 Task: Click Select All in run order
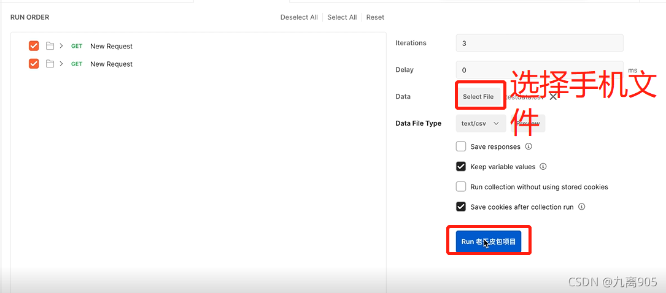(x=342, y=17)
